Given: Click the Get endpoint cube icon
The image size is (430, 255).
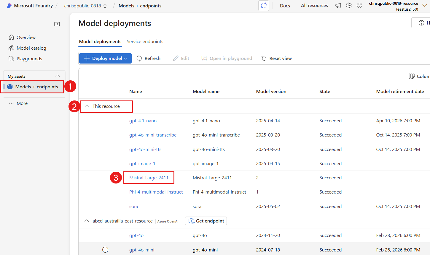Looking at the screenshot, I should [x=192, y=221].
